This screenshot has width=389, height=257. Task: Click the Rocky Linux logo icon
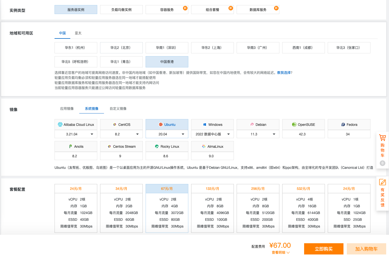coord(157,146)
